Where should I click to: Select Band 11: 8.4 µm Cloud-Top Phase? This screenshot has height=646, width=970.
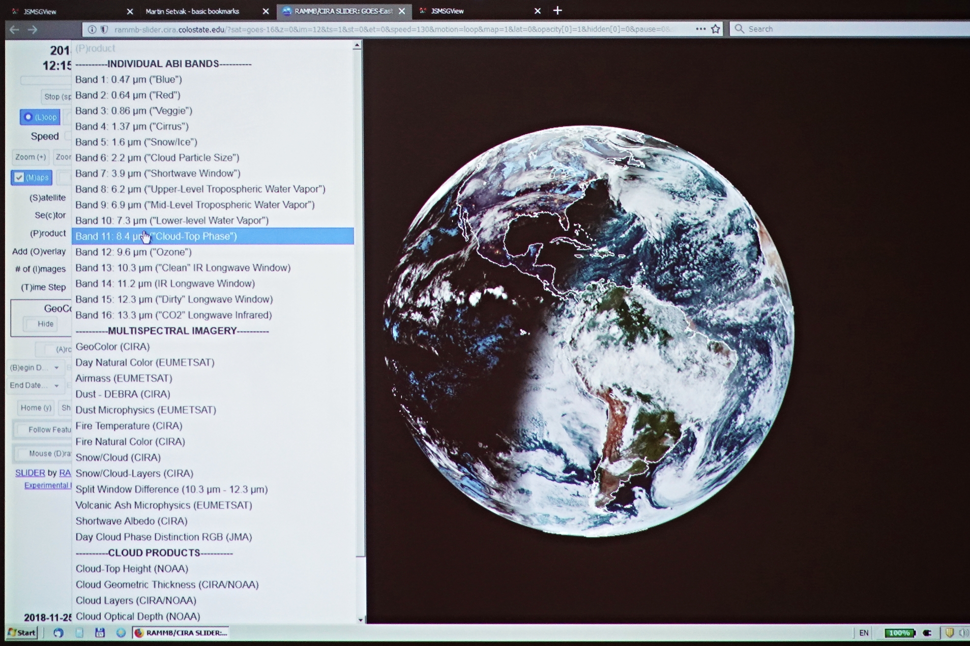click(213, 236)
